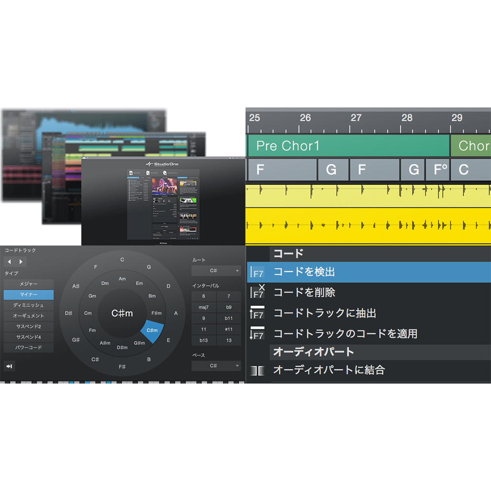
Task: Open the ルート C# dropdown
Action: [216, 270]
